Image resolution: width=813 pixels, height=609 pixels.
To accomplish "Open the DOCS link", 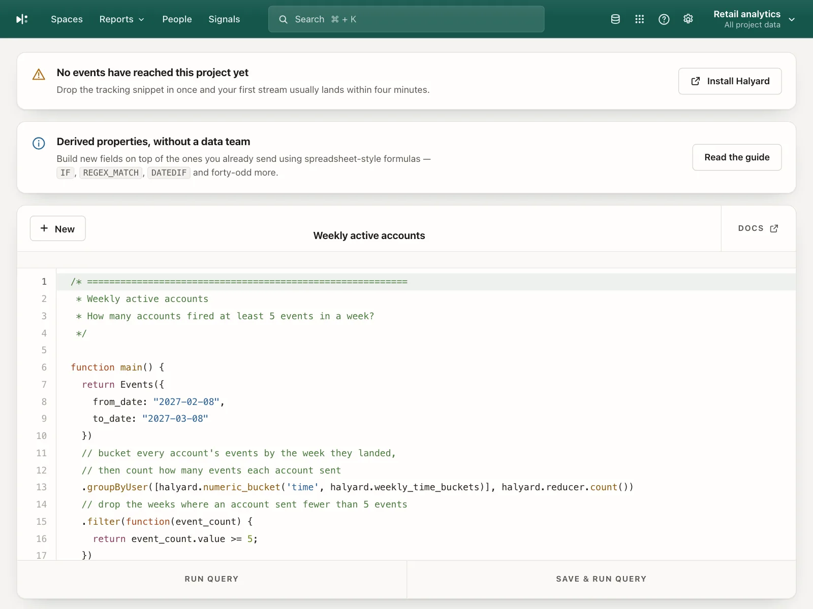I will (x=758, y=228).
